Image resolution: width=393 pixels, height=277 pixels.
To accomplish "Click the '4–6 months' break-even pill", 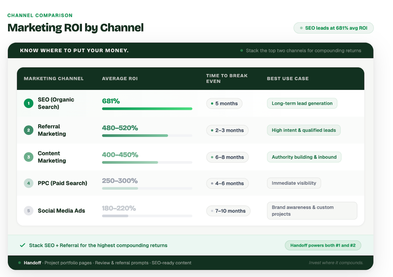I will (227, 183).
